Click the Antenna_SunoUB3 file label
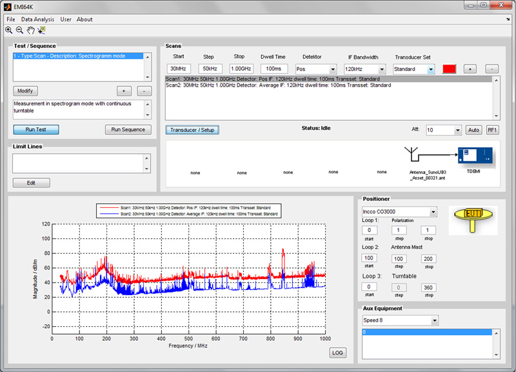The width and height of the screenshot is (516, 372). coord(428,175)
